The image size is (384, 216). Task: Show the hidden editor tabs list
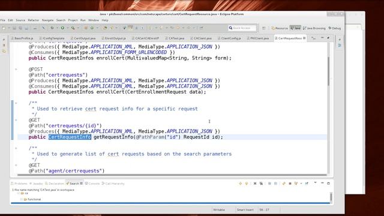pyautogui.click(x=314, y=38)
